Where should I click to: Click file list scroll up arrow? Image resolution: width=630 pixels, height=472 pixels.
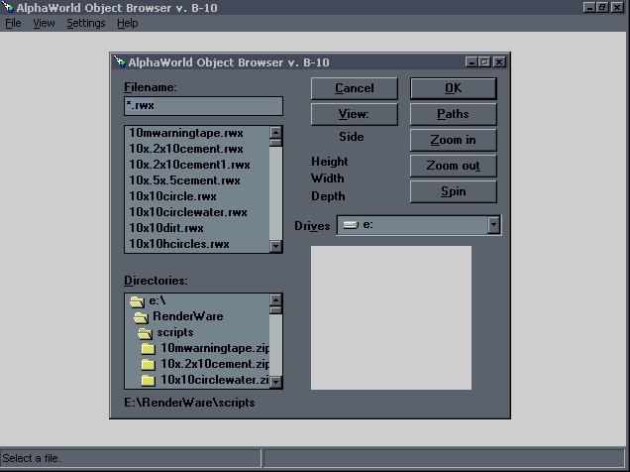point(275,133)
